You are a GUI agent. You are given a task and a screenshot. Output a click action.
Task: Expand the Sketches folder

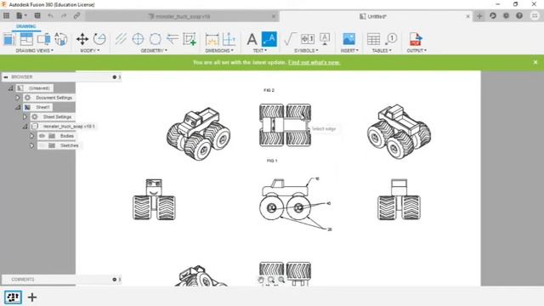point(31,145)
